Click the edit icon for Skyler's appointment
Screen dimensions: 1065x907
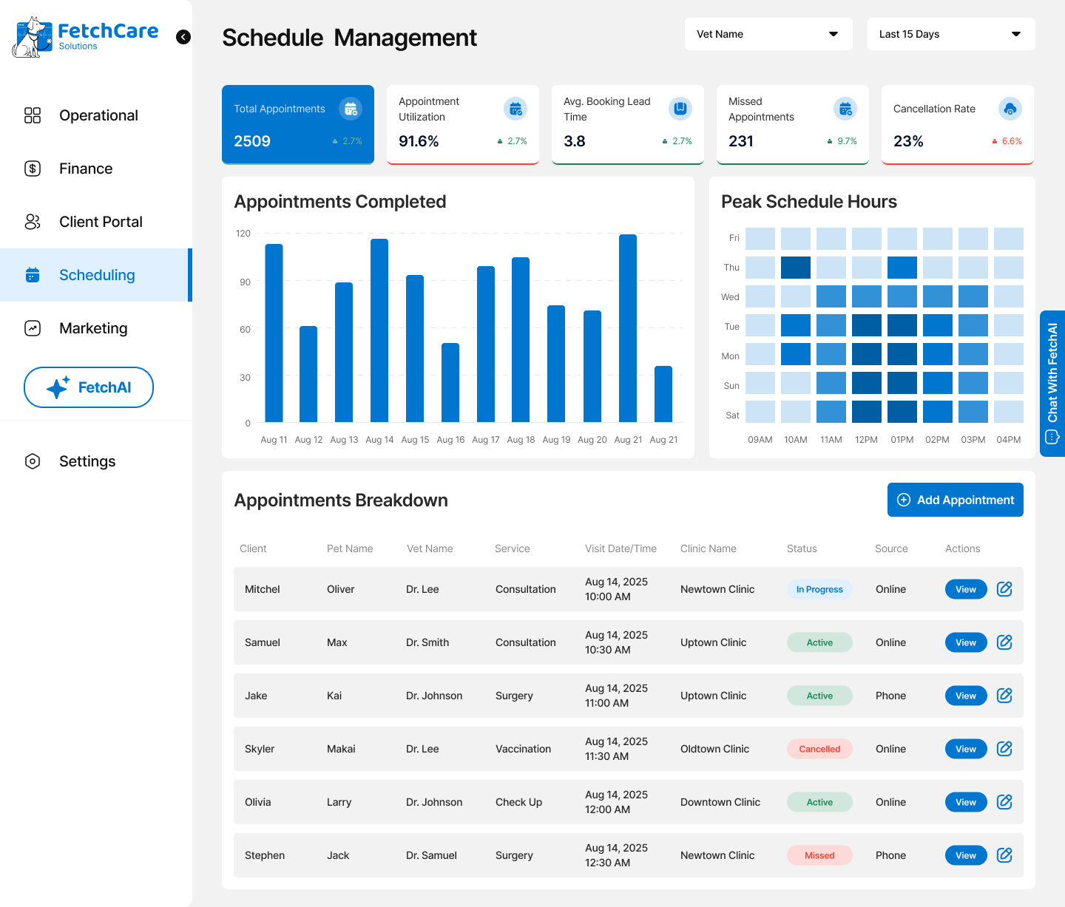pos(1004,749)
